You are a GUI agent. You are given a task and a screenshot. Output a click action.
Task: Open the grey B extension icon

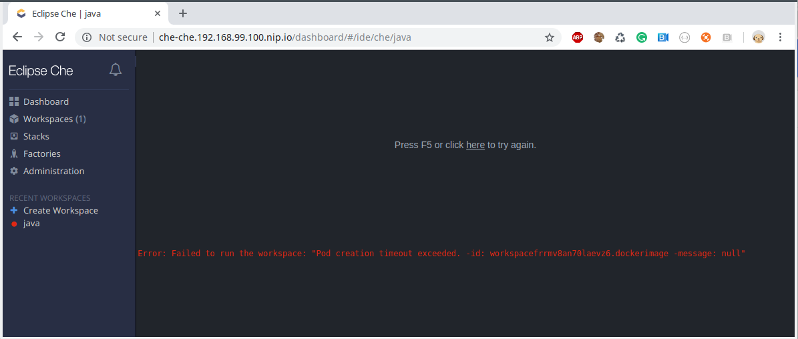[x=727, y=37]
